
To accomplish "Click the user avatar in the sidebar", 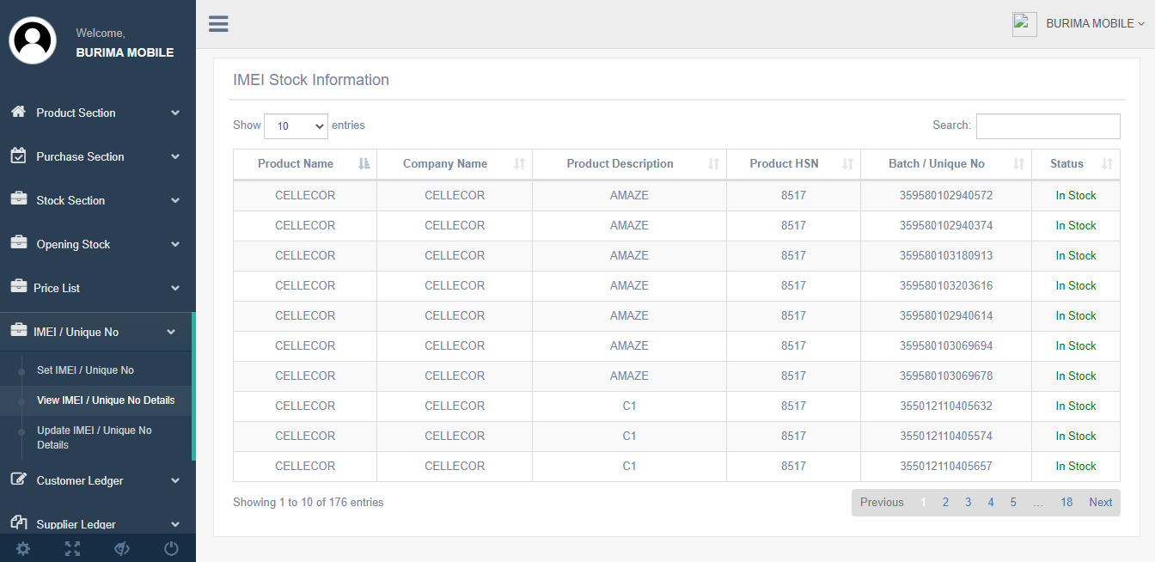I will [33, 40].
